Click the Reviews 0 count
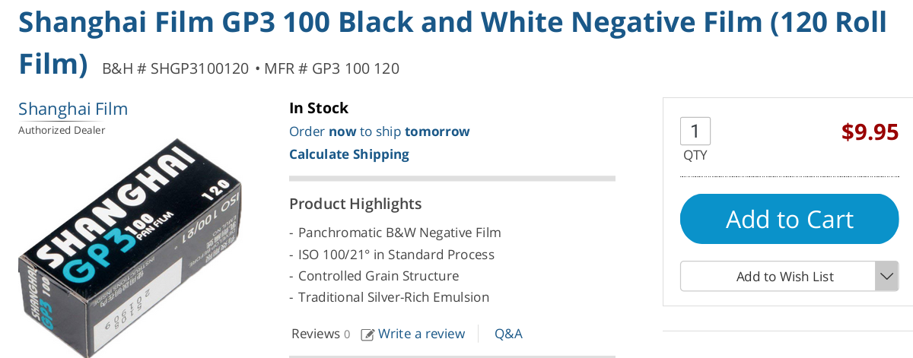913x358 pixels. click(320, 334)
